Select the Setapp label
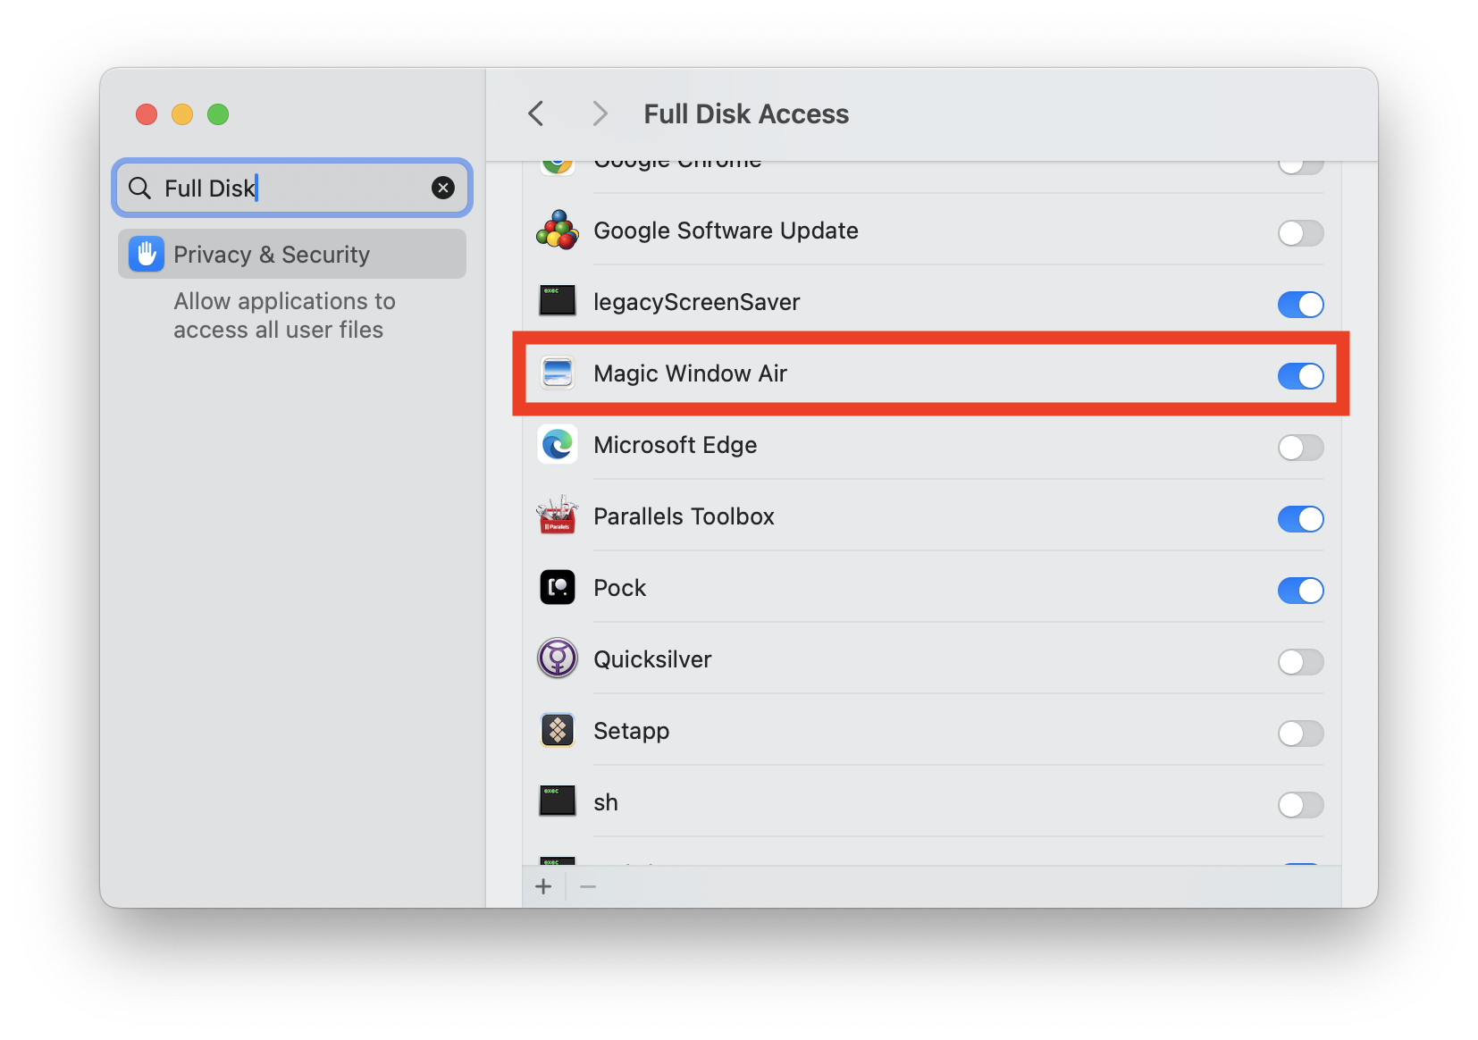The image size is (1478, 1040). coord(631,731)
